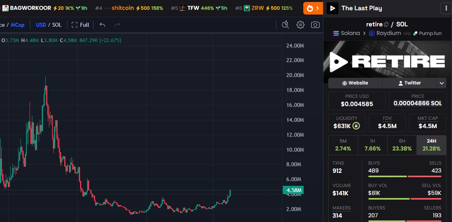Open the three-dot menu beside The Last Play
Viewport: 452px width, 222px height.
coord(446,8)
